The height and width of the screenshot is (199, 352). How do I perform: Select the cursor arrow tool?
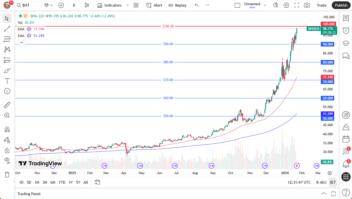click(7, 18)
